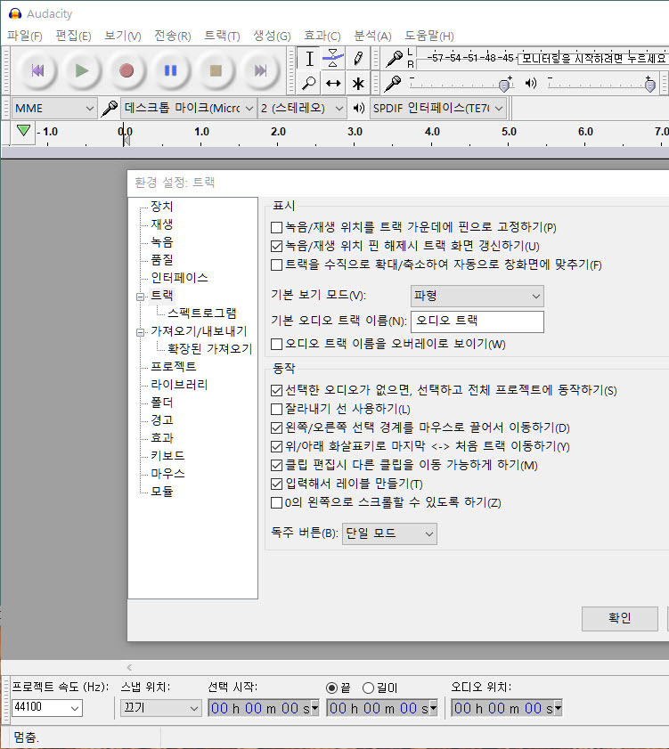
Task: Select 모듈 in preferences tree
Action: tap(161, 492)
